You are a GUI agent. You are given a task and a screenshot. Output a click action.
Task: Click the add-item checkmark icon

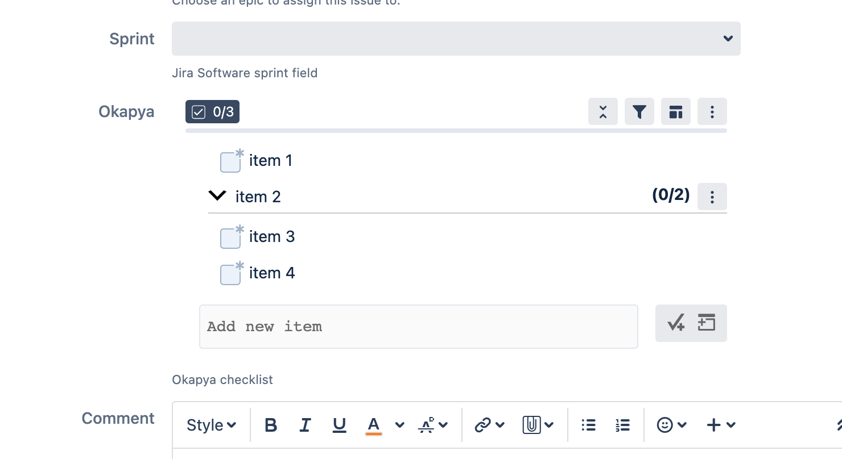tap(676, 323)
